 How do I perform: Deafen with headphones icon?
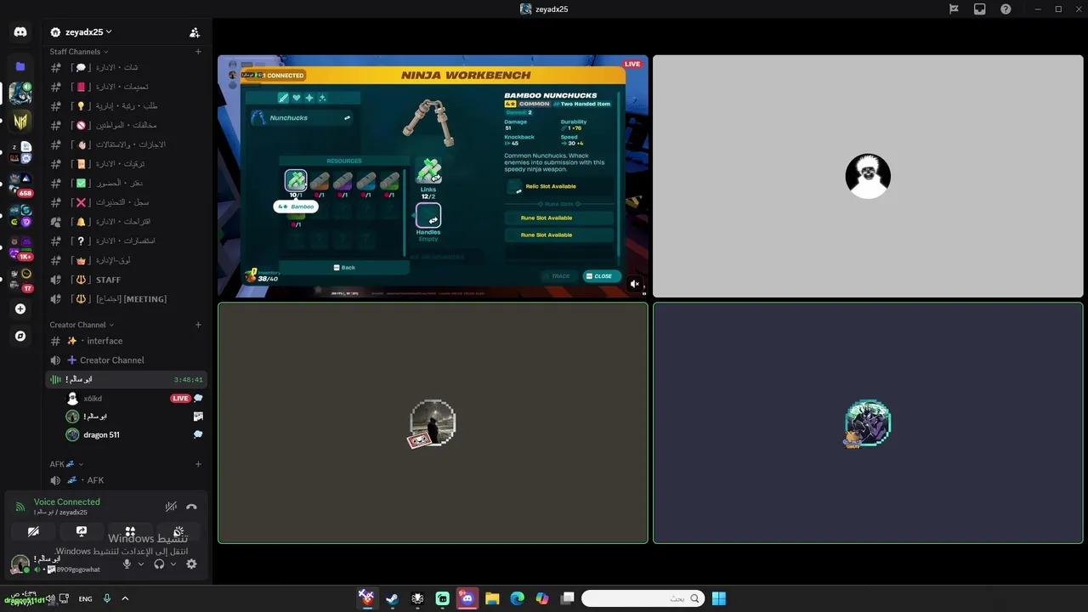pos(159,564)
